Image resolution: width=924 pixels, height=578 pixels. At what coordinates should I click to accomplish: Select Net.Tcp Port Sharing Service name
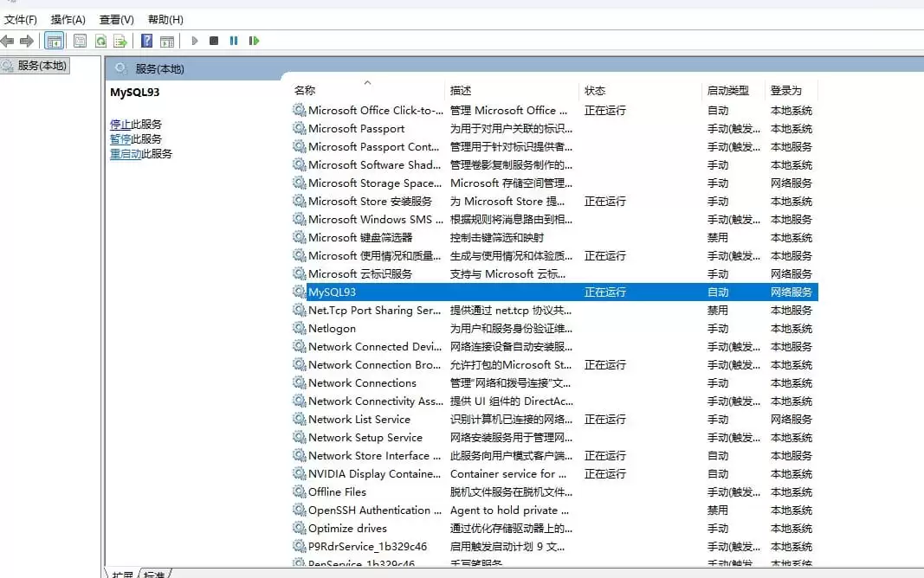pyautogui.click(x=374, y=310)
